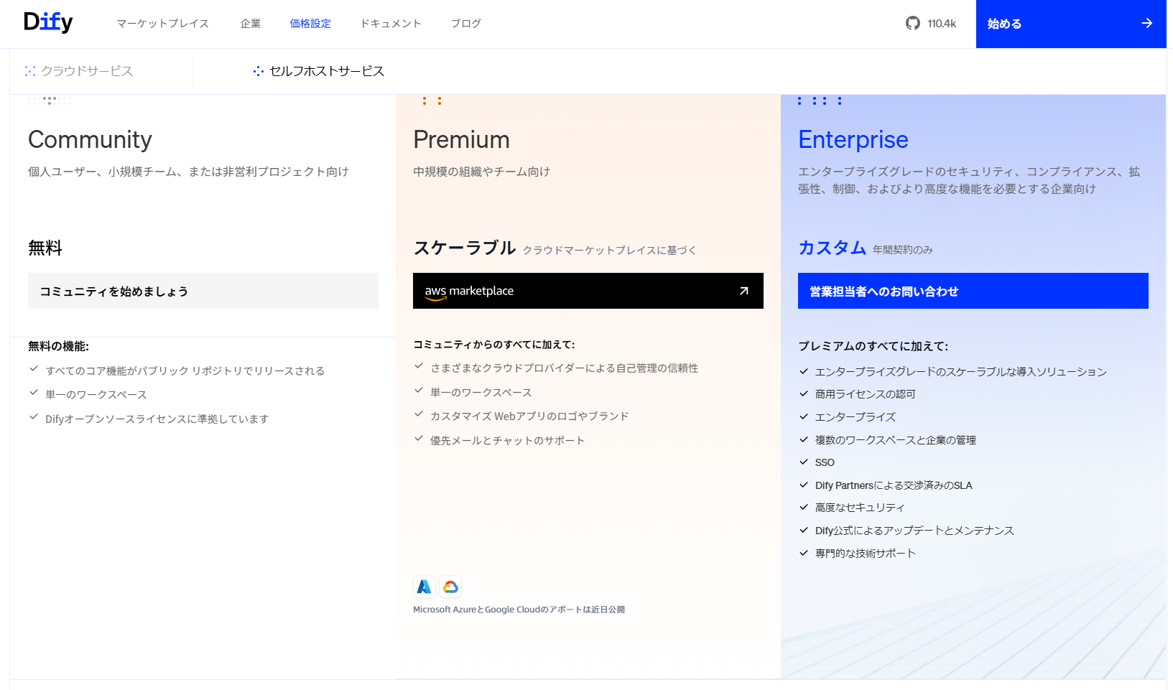The height and width of the screenshot is (690, 1173).
Task: Click the クラウドサービス tab dots icon
Action: (x=30, y=71)
